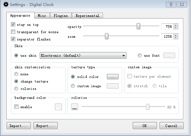Select the use font radio button

pos(140,55)
